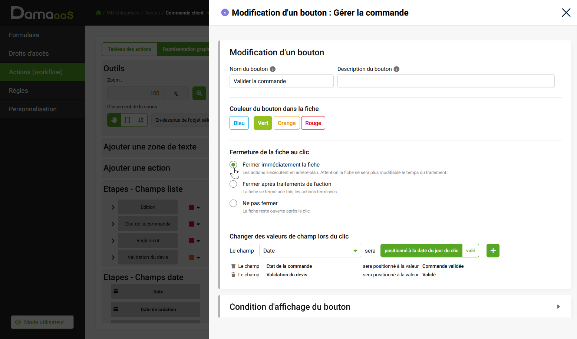This screenshot has height=339, width=577.
Task: Open Droits d'accès in the sidebar
Action: (x=42, y=53)
